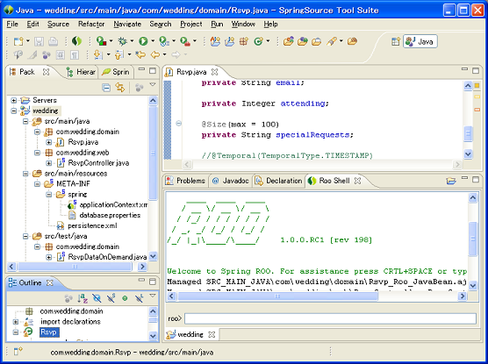Screen dimensions: 488x364
Task: Open the New wizard dropdown arrow
Action: click(x=28, y=41)
